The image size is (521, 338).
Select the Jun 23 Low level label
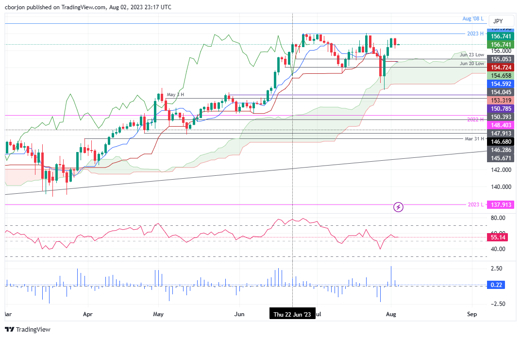point(472,55)
